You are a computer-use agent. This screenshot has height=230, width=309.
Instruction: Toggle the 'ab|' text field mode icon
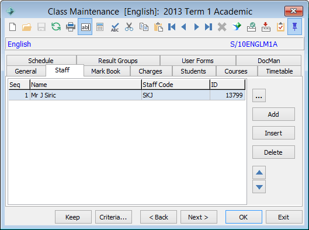click(85, 27)
